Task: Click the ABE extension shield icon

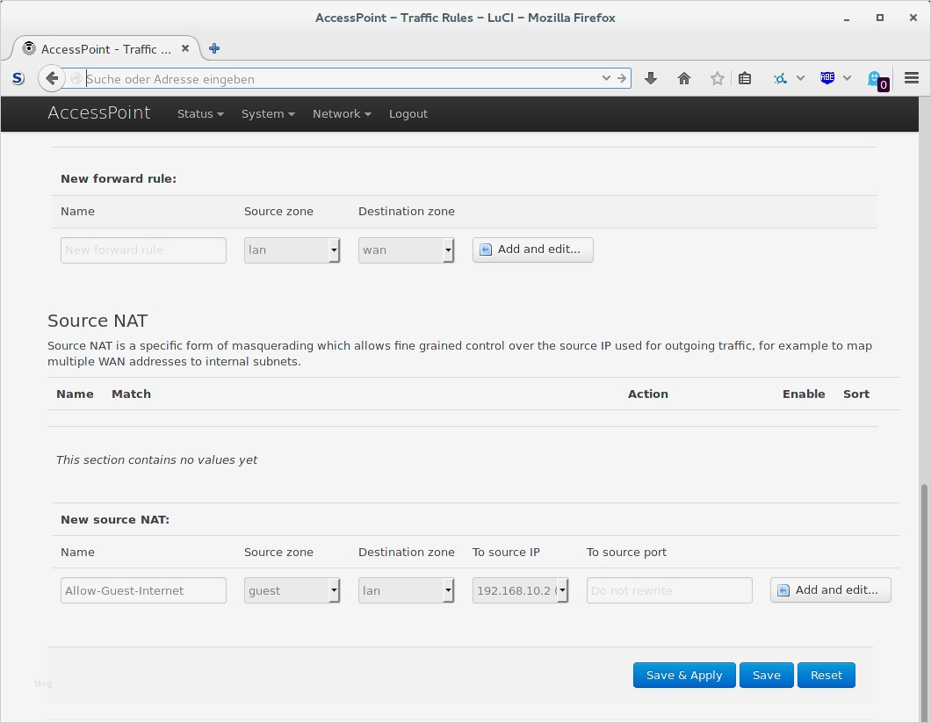Action: click(827, 78)
